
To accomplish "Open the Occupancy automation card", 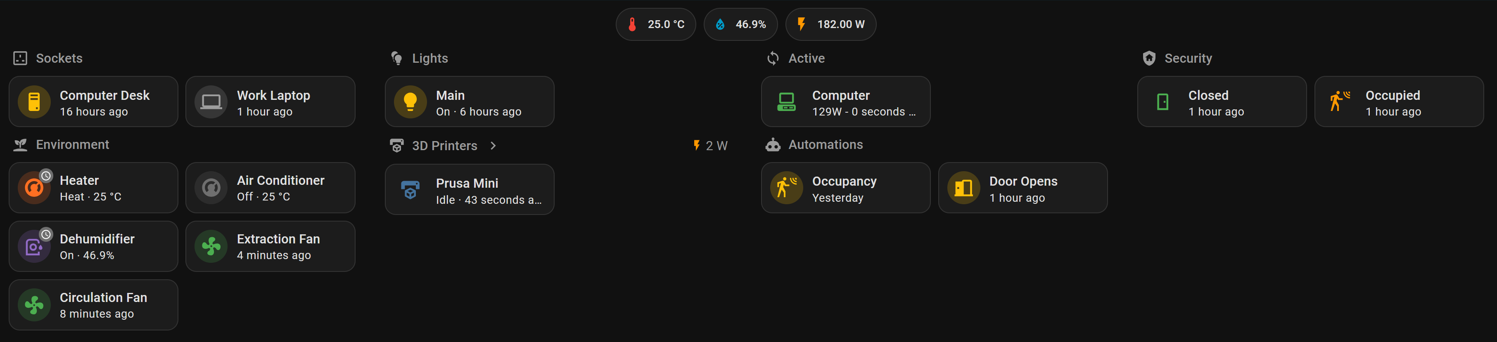I will (x=846, y=188).
